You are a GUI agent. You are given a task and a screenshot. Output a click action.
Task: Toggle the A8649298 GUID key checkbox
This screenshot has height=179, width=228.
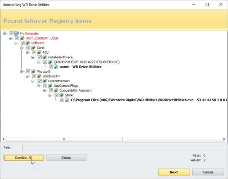click(45, 62)
